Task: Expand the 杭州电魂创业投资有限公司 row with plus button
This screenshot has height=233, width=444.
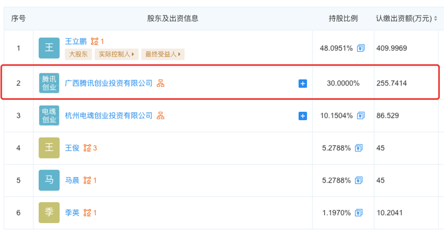Action: (303, 116)
